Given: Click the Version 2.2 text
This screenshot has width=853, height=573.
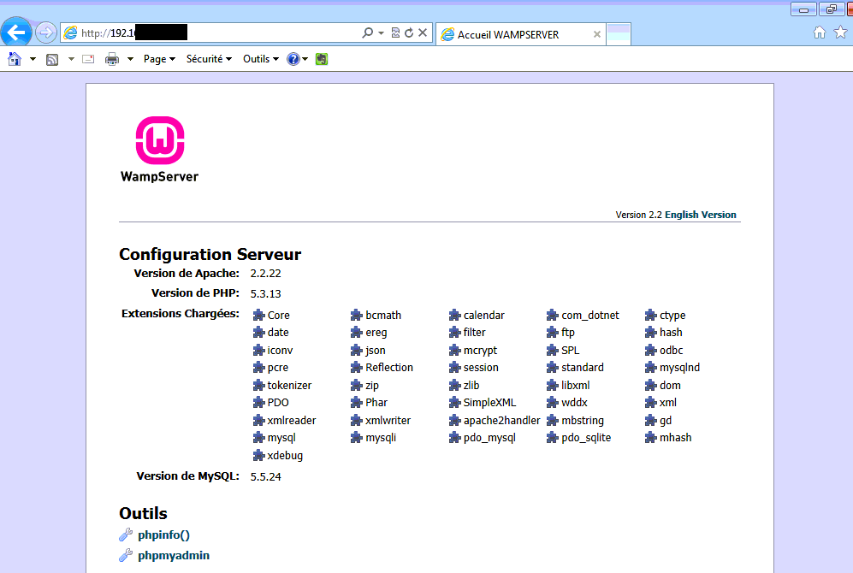Looking at the screenshot, I should [x=638, y=215].
